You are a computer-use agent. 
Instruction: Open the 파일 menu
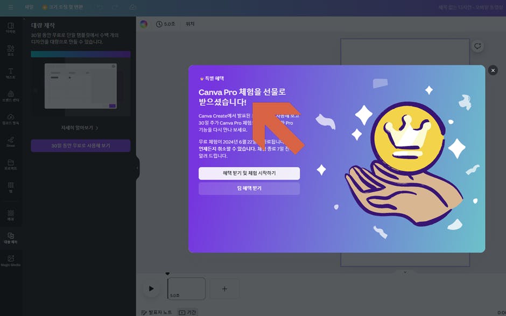click(29, 7)
